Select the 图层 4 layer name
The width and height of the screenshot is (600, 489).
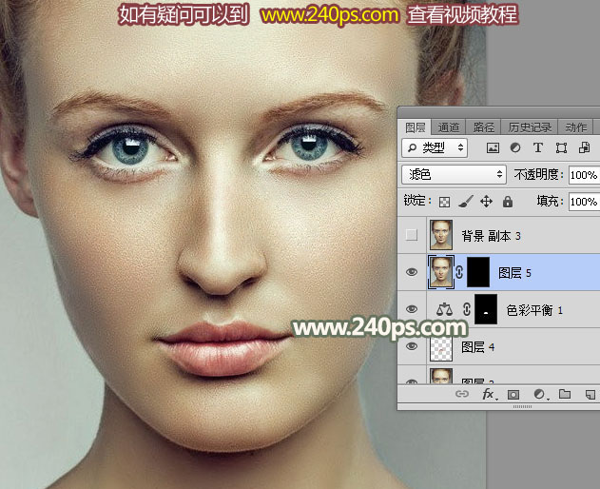(477, 347)
